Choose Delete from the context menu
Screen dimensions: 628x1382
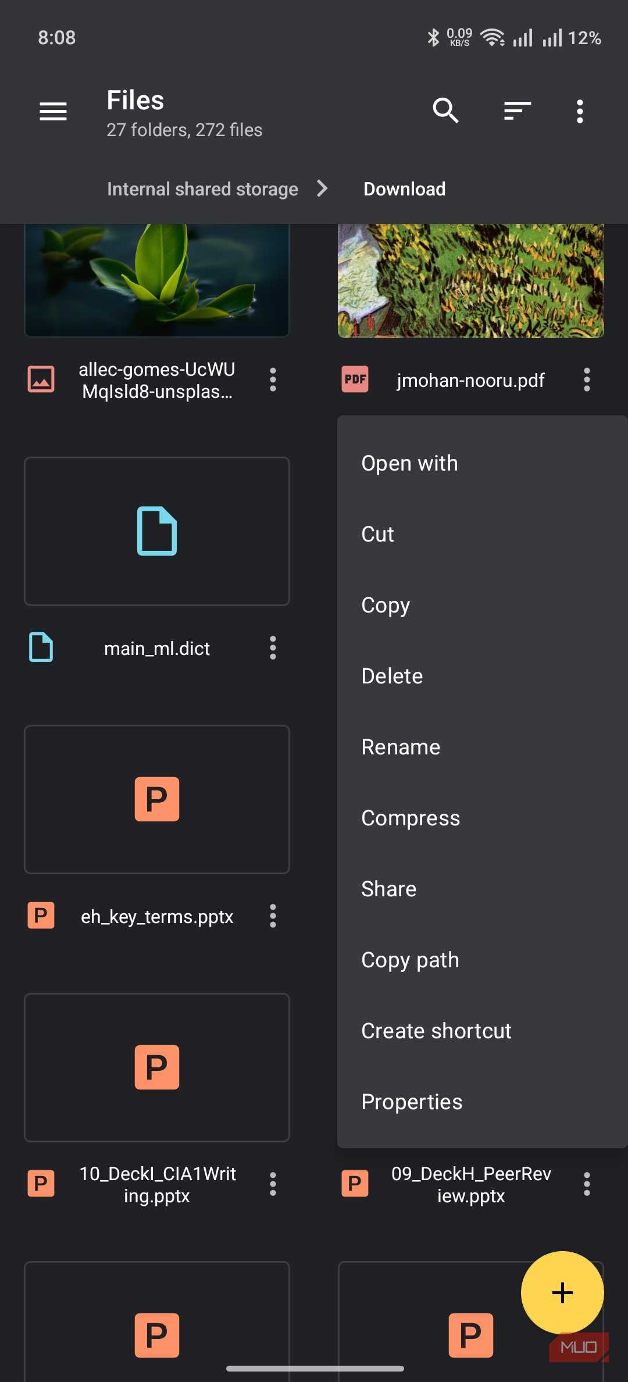click(x=482, y=676)
